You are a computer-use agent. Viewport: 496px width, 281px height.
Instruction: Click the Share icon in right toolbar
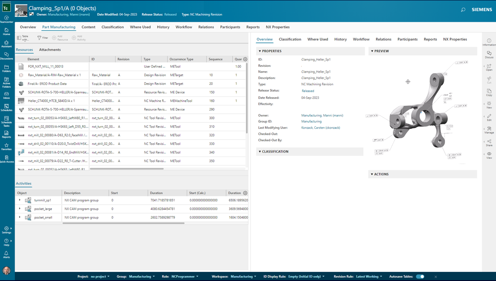click(x=489, y=142)
